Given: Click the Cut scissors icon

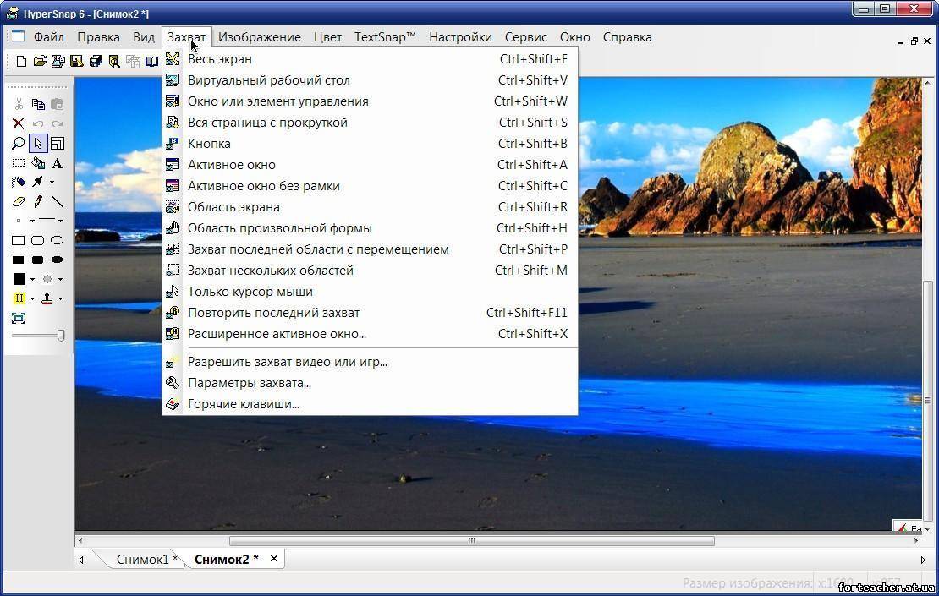Looking at the screenshot, I should pyautogui.click(x=17, y=101).
